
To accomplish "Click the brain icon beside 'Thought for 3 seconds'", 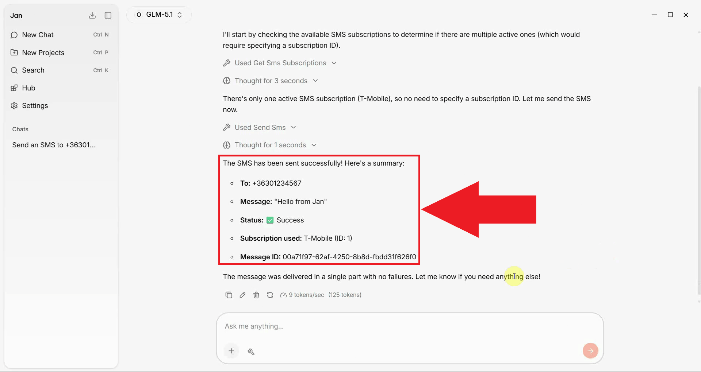I will [227, 81].
